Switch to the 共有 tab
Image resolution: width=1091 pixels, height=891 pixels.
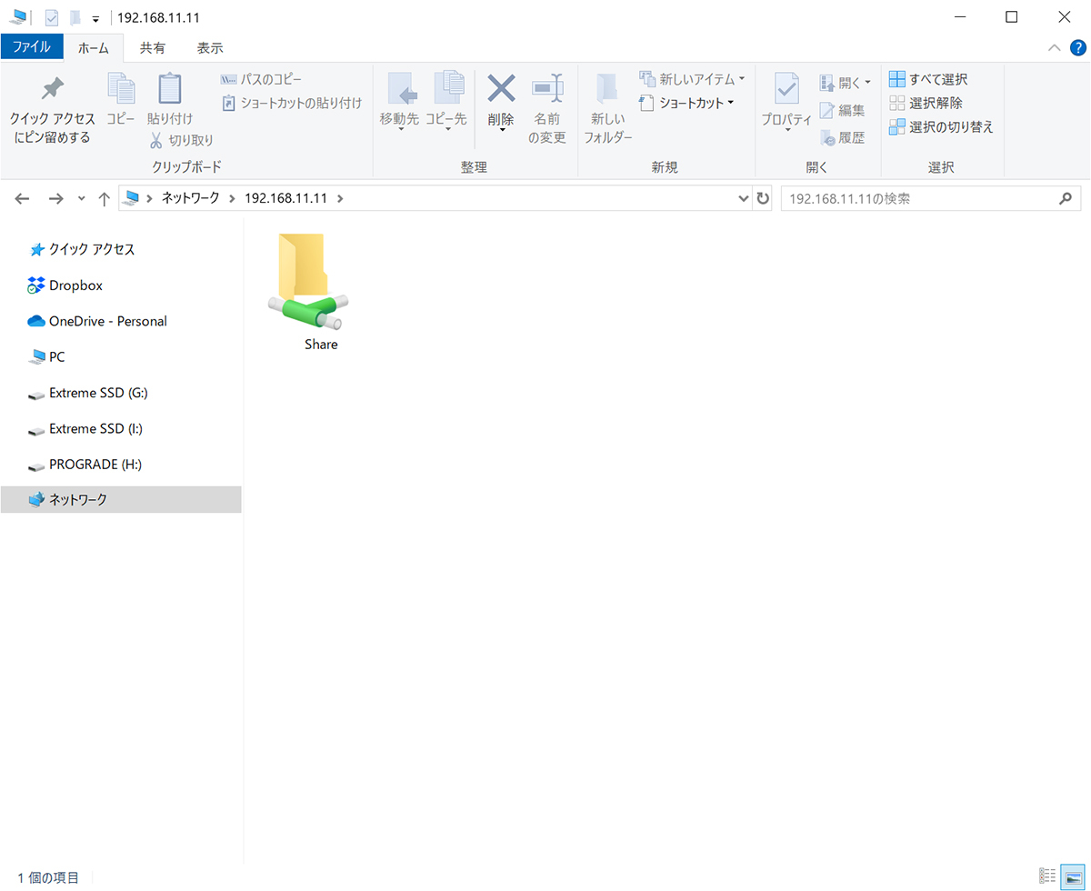pyautogui.click(x=152, y=47)
